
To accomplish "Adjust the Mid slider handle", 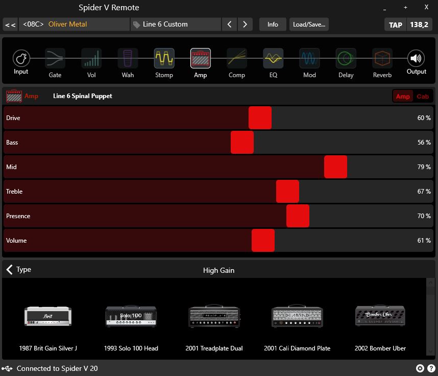I will pyautogui.click(x=336, y=167).
